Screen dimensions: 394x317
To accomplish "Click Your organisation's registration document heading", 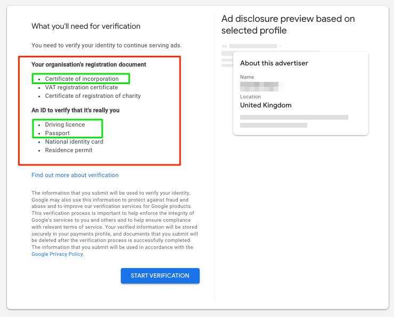I will coord(88,64).
